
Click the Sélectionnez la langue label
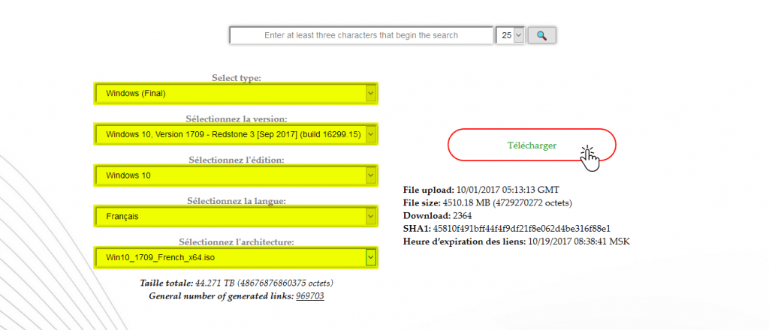click(237, 201)
